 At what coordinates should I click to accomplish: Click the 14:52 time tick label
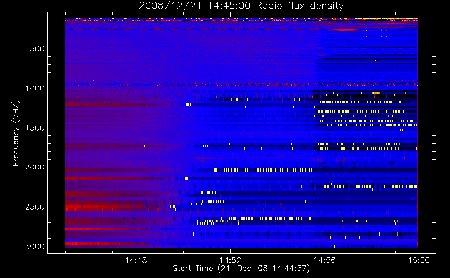(230, 260)
